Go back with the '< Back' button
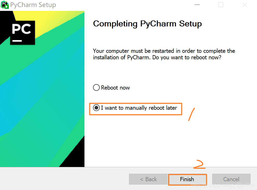This screenshot has width=257, height=190. pos(148,179)
